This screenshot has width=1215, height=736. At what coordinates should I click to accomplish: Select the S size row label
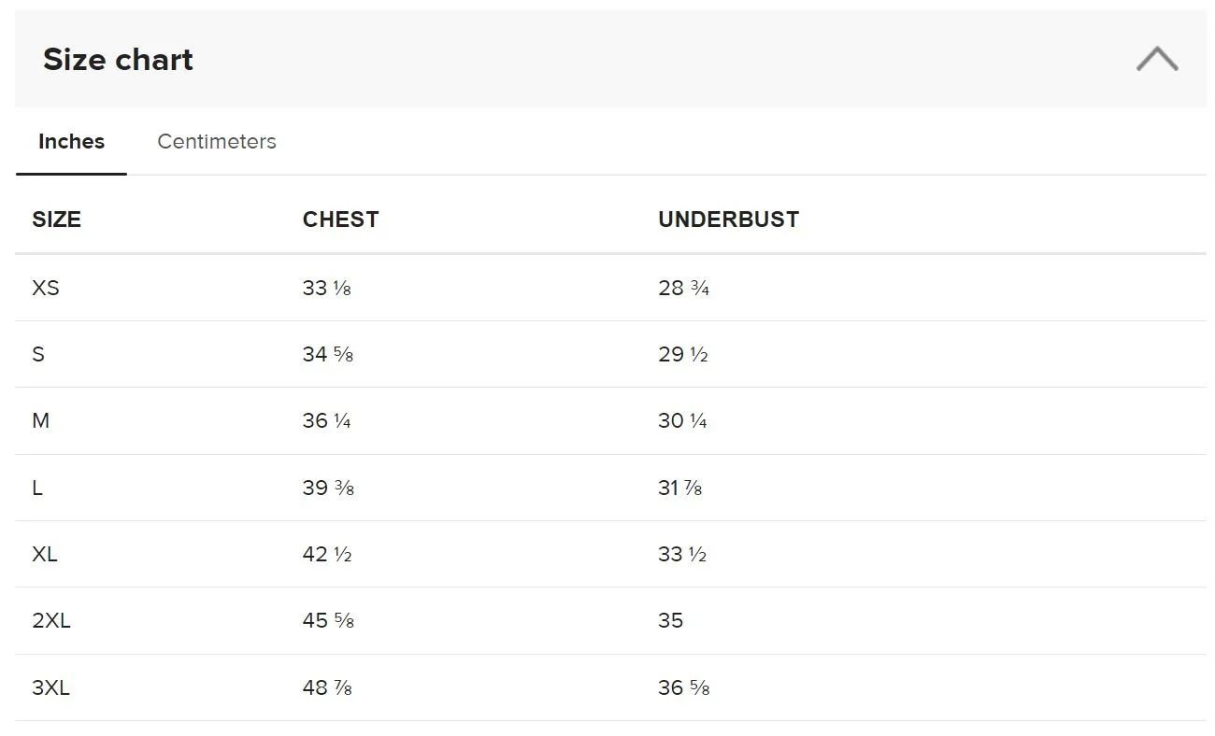[38, 354]
